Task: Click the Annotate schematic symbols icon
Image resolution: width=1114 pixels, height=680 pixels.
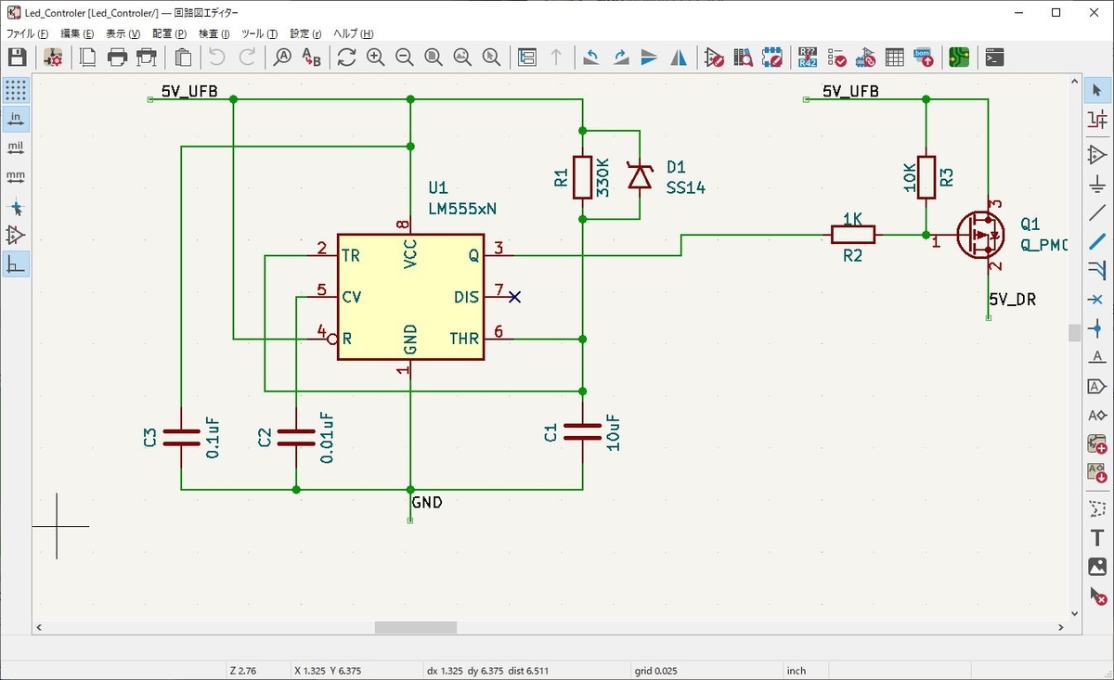Action: point(808,58)
